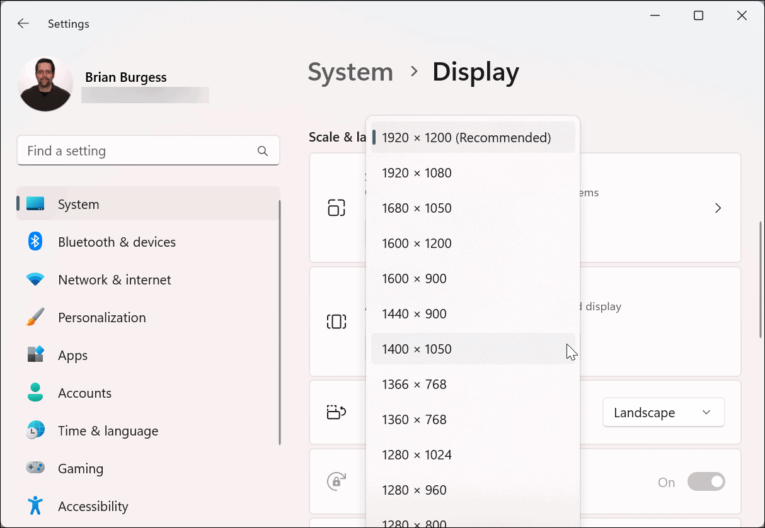The height and width of the screenshot is (528, 765).
Task: Go to System in the breadcrumb
Action: click(350, 72)
